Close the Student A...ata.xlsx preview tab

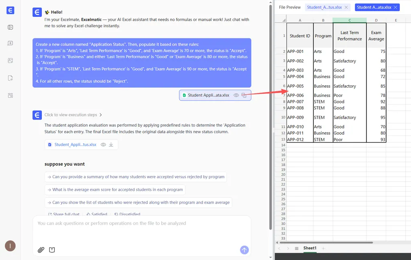click(x=395, y=7)
